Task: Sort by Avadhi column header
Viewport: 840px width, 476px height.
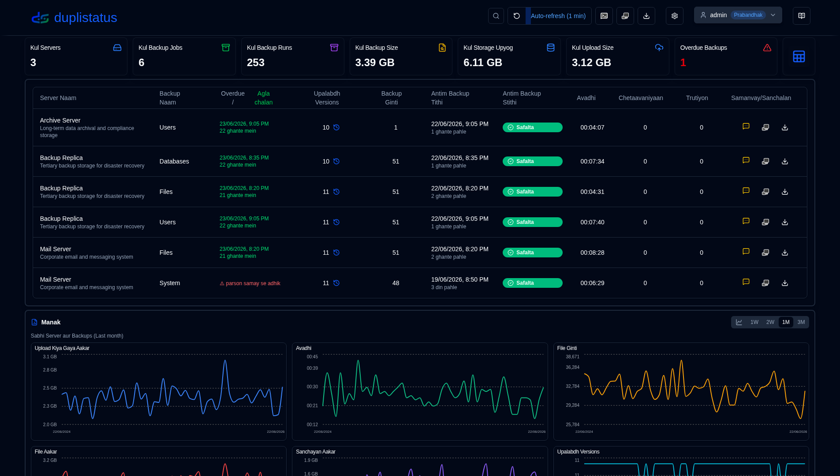Action: click(x=586, y=98)
